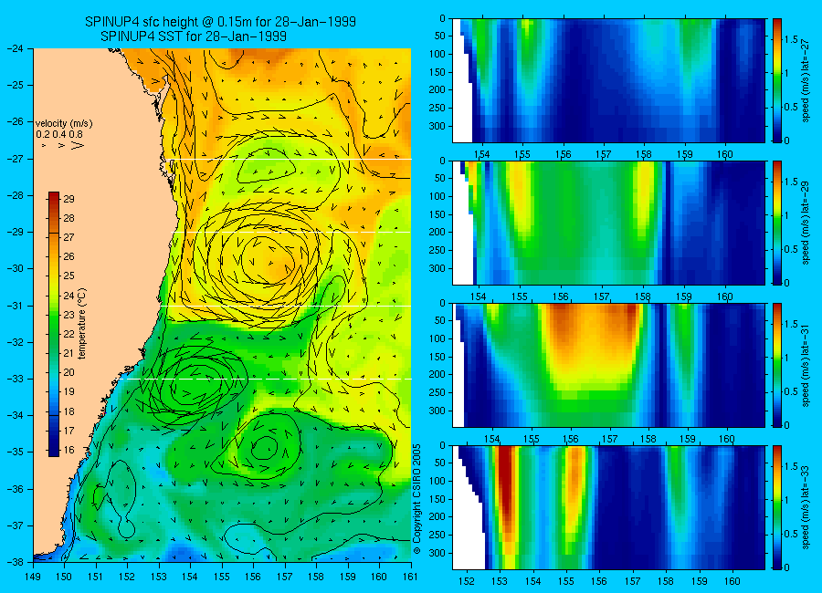Screen dimensions: 822x593
Task: Select the "29" tick on temperature colorbar
Action: tap(69, 199)
